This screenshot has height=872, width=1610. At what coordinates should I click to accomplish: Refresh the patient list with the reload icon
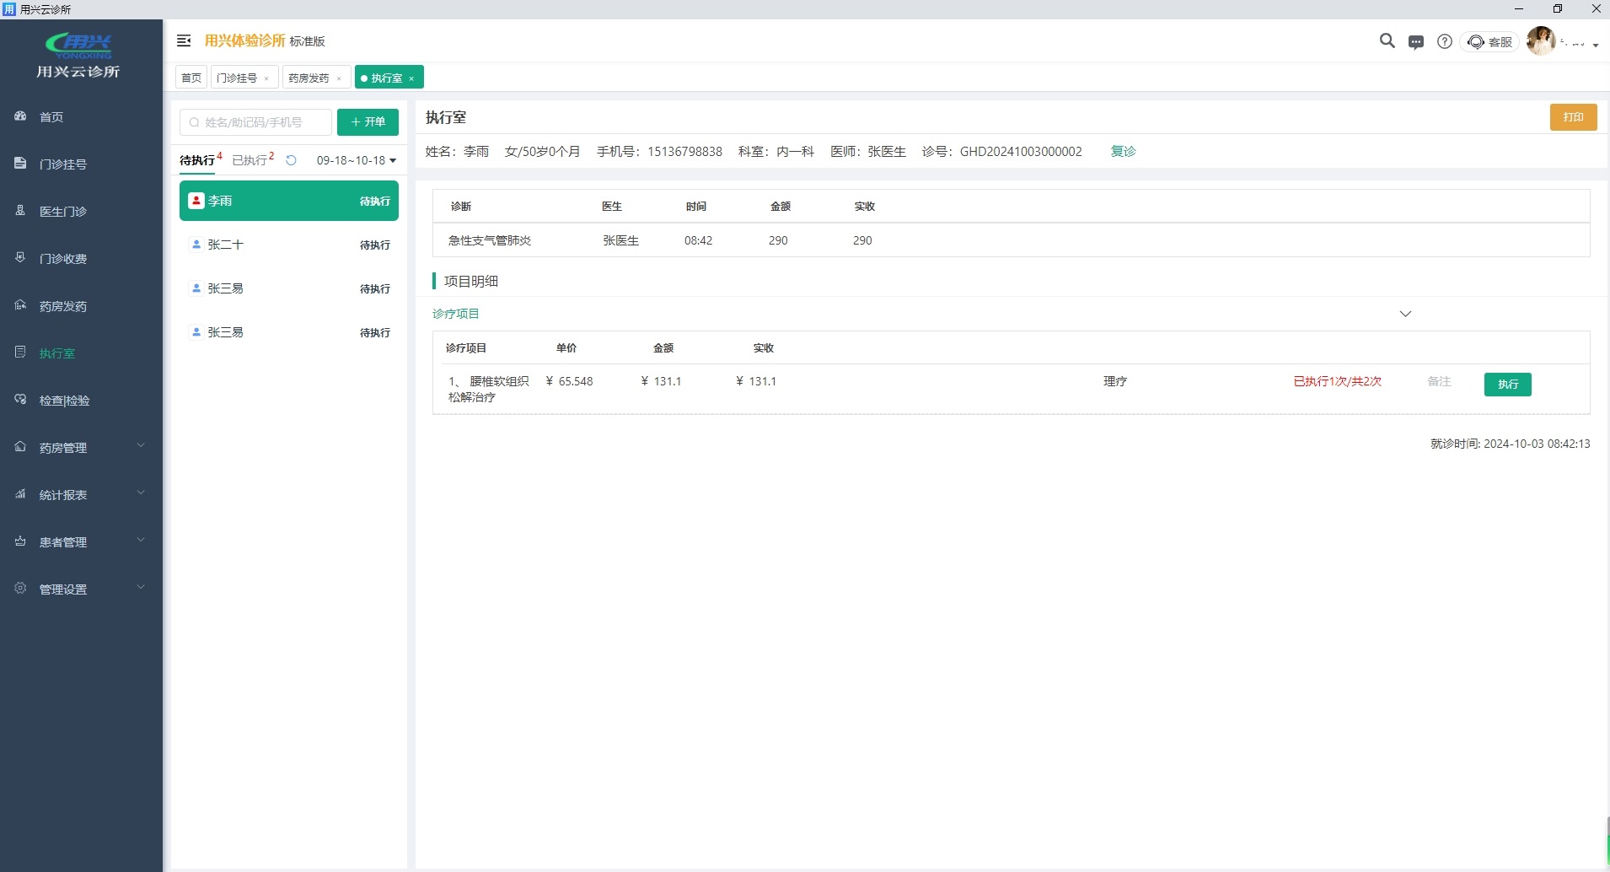point(291,160)
